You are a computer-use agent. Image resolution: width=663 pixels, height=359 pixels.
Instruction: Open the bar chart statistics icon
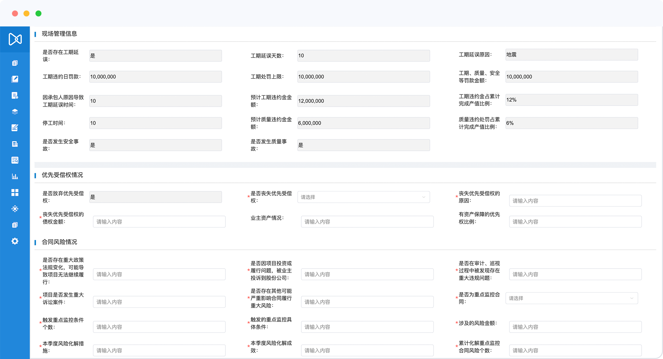pos(15,176)
